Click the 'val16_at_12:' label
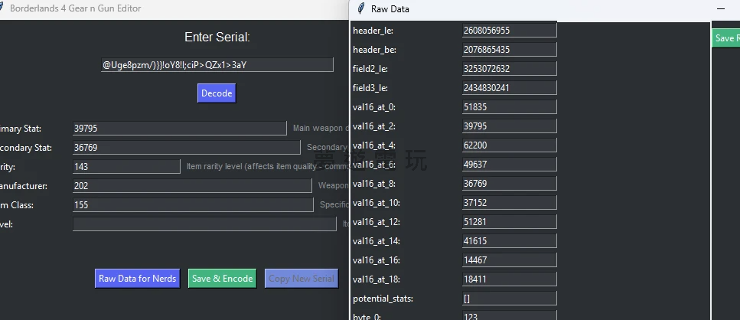 (x=377, y=222)
